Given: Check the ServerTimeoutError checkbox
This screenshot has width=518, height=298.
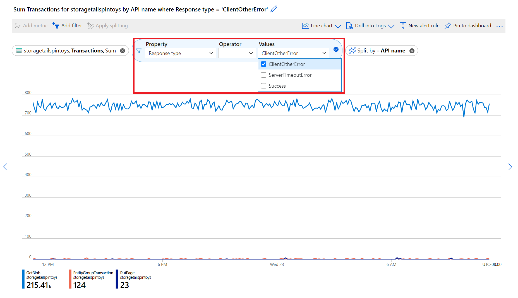Looking at the screenshot, I should tap(264, 75).
